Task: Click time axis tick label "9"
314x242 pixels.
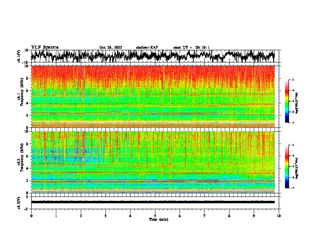Action: tap(254, 216)
